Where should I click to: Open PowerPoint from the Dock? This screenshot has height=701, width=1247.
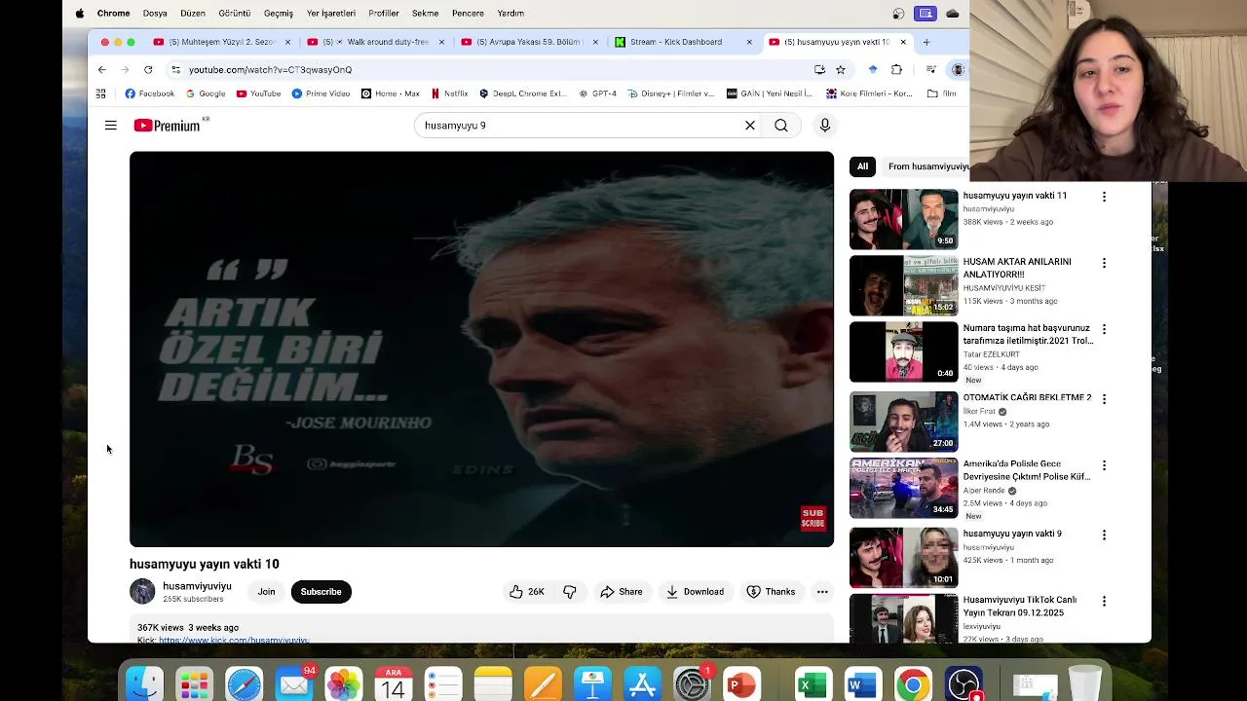point(741,683)
